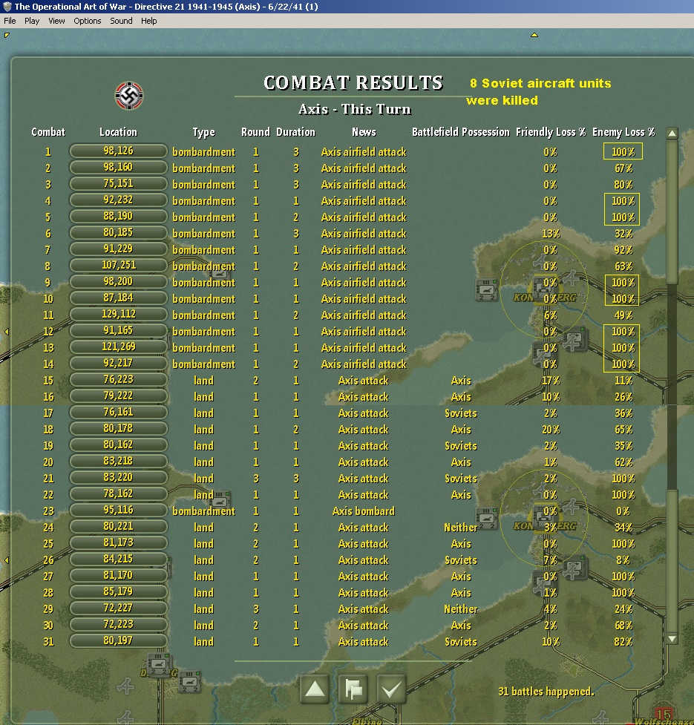Click the combat list scrollbar thumb
Screen dimensions: 694x725
click(x=672, y=213)
